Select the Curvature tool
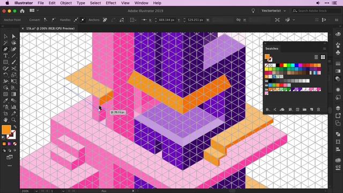The width and height of the screenshot is (343, 193). [x=14, y=49]
